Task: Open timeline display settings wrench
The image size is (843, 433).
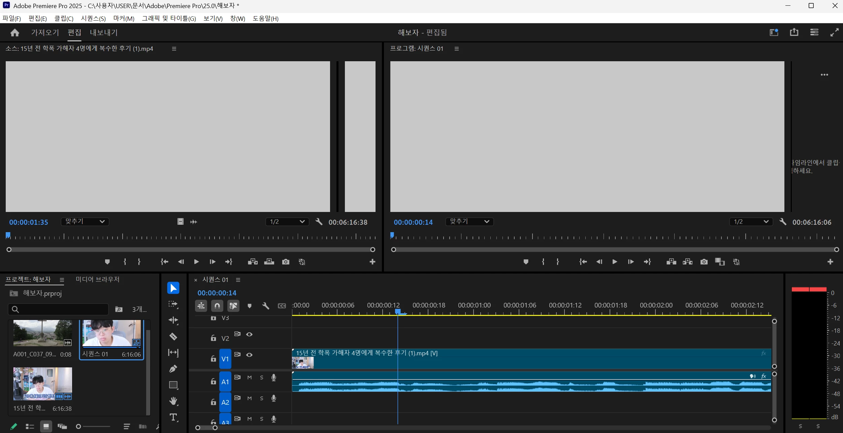Action: click(x=265, y=306)
